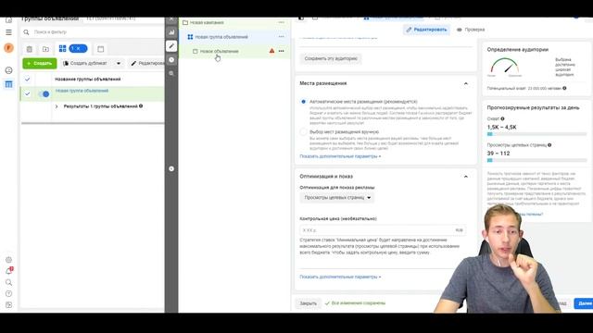Screen dimensions: 593x333
Task: Open notifications bell with red badge
Action: [x=9, y=271]
